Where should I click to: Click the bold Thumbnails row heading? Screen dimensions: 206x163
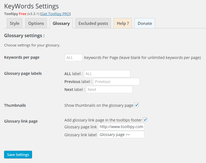pos(15,105)
